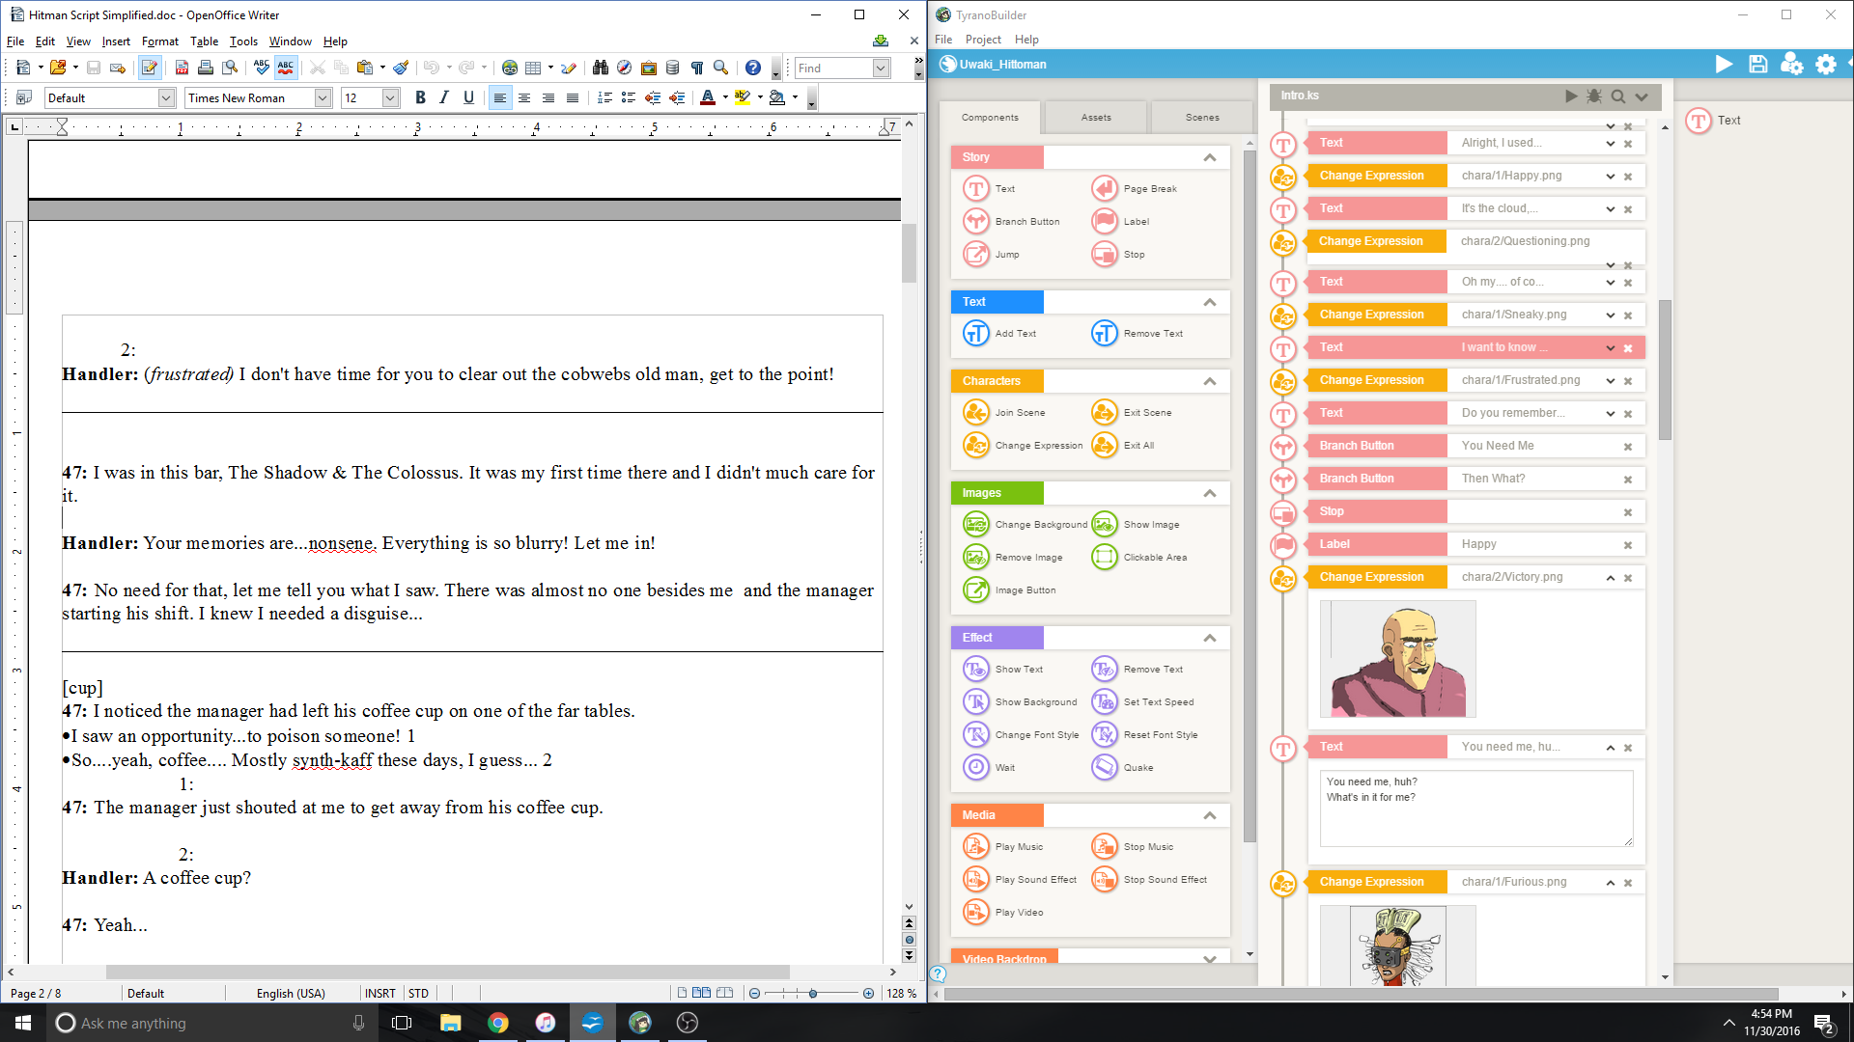
Task: Click the zoom slider in Writer
Action: 812,993
